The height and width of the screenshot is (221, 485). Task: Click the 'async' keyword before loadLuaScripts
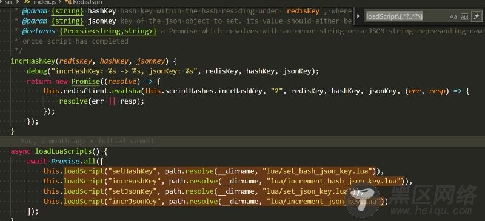[21, 151]
